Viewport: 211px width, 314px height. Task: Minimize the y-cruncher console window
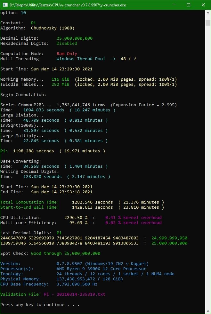click(174, 5)
